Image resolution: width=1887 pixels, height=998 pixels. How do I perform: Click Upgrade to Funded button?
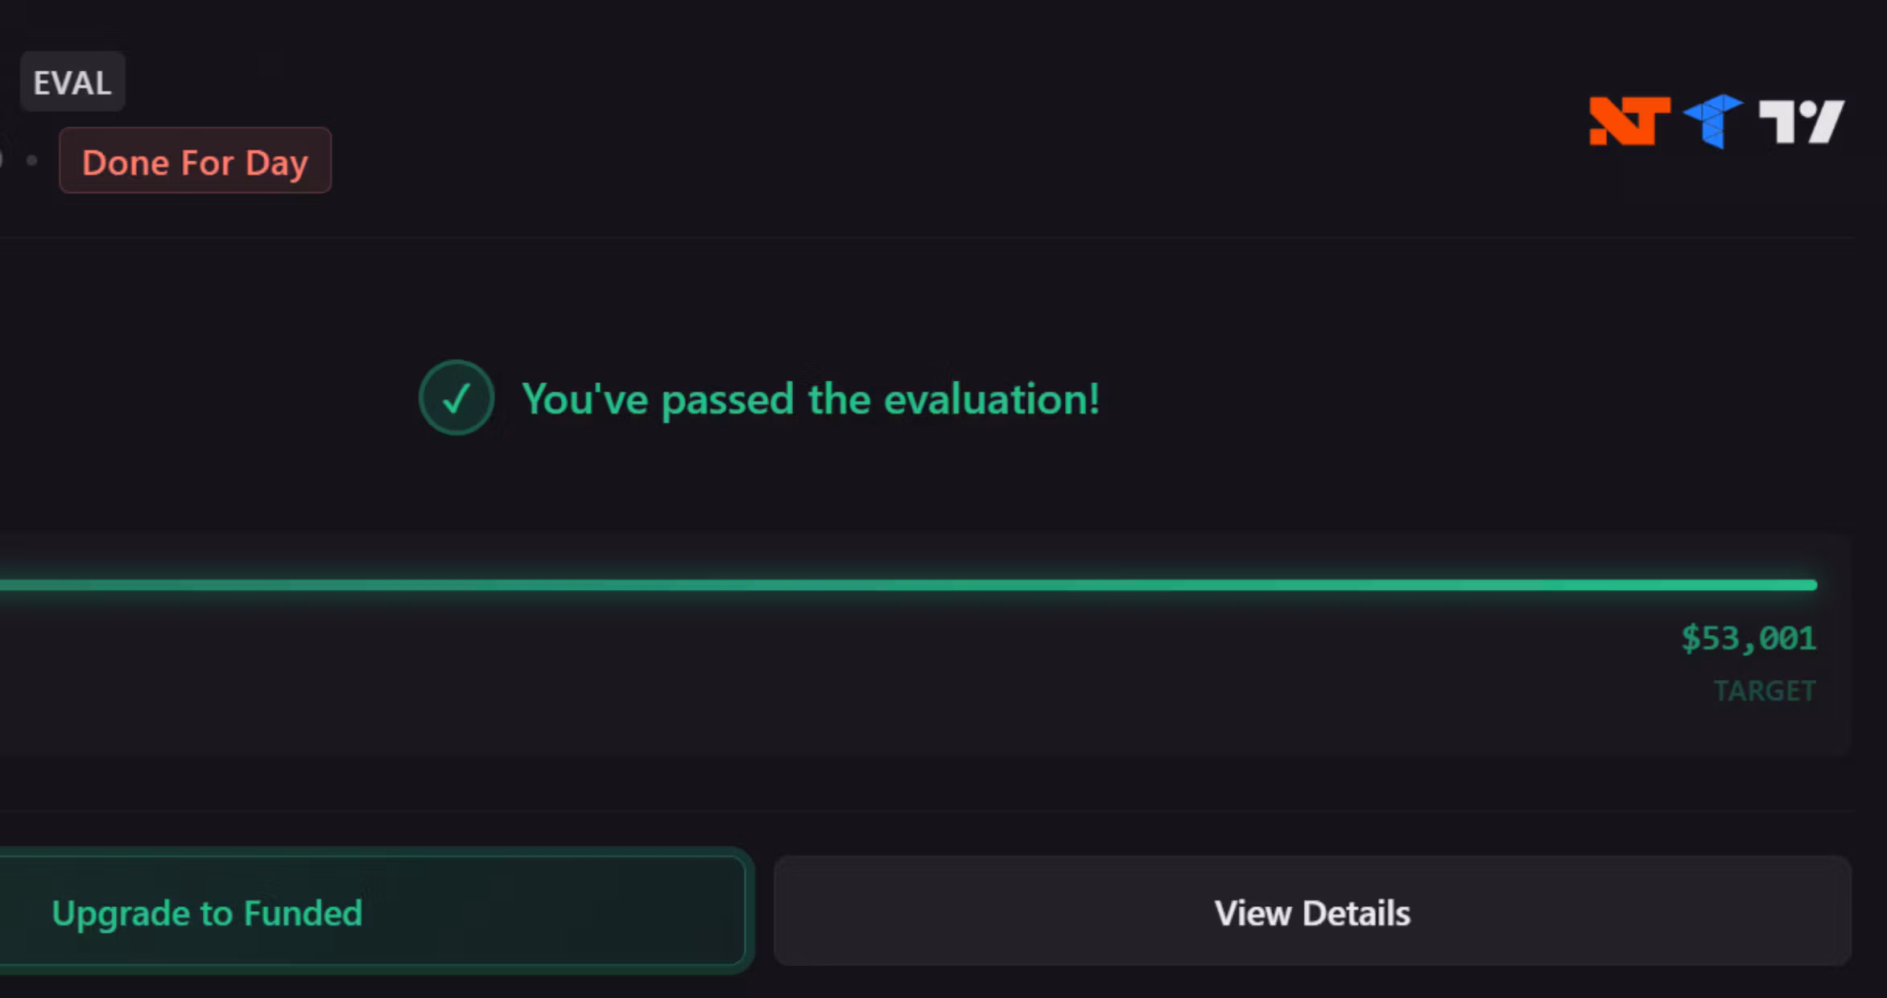click(x=373, y=911)
